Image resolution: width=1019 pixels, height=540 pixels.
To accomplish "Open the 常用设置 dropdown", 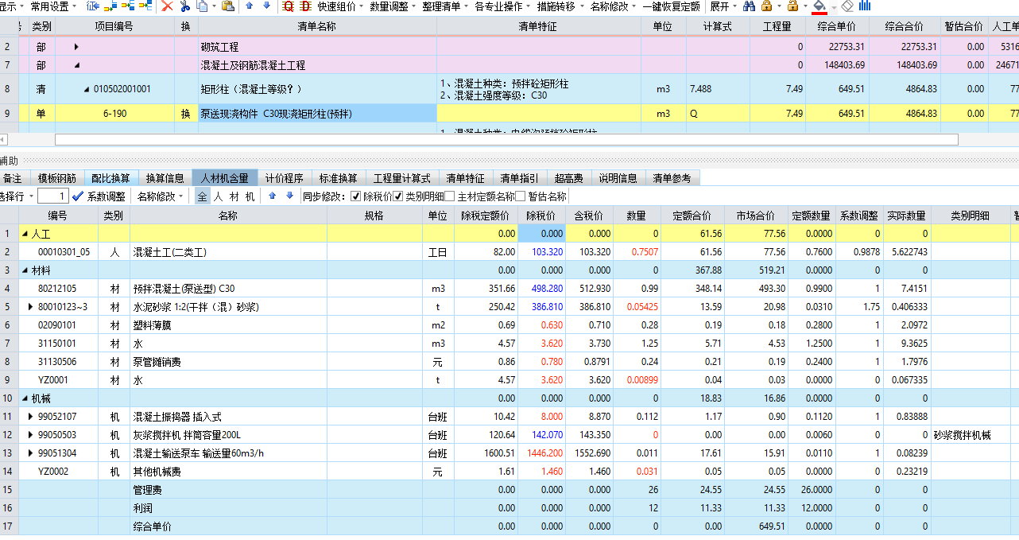I will click(53, 6).
